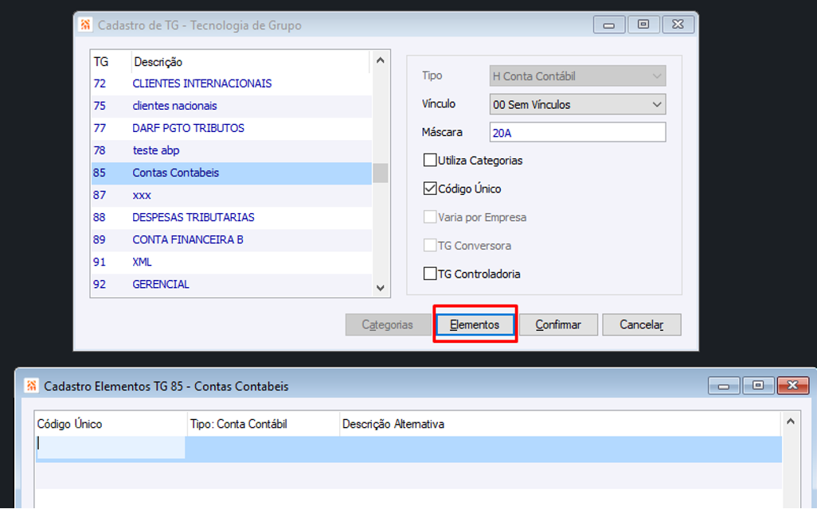Click the empty Código Único cell in first row
Viewport: 817px width, 513px height.
111,448
